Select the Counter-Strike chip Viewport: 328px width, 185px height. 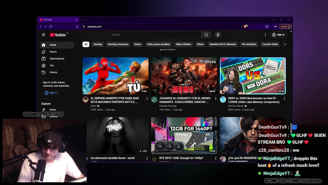point(270,44)
